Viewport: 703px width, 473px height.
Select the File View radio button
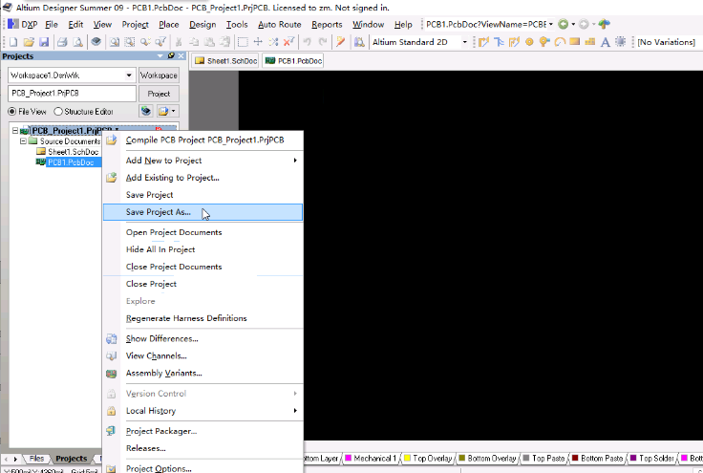click(12, 111)
